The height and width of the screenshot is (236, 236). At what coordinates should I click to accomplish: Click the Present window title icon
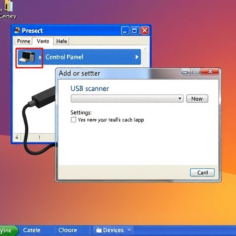point(17,30)
